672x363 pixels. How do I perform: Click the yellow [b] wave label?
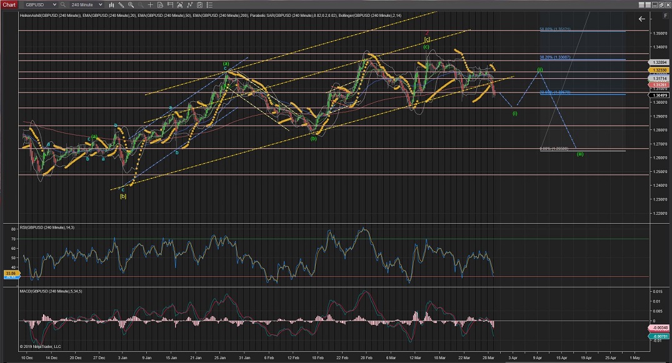coord(123,196)
